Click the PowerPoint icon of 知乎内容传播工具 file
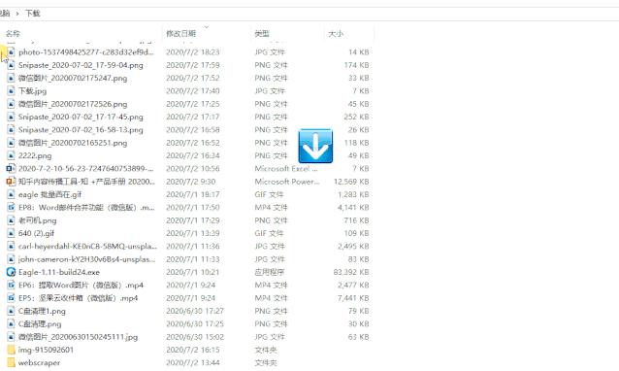This screenshot has height=371, width=619. pos(11,182)
